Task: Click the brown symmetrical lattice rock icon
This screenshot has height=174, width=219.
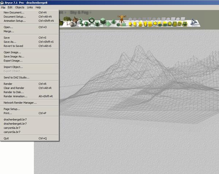Action: tap(76, 20)
